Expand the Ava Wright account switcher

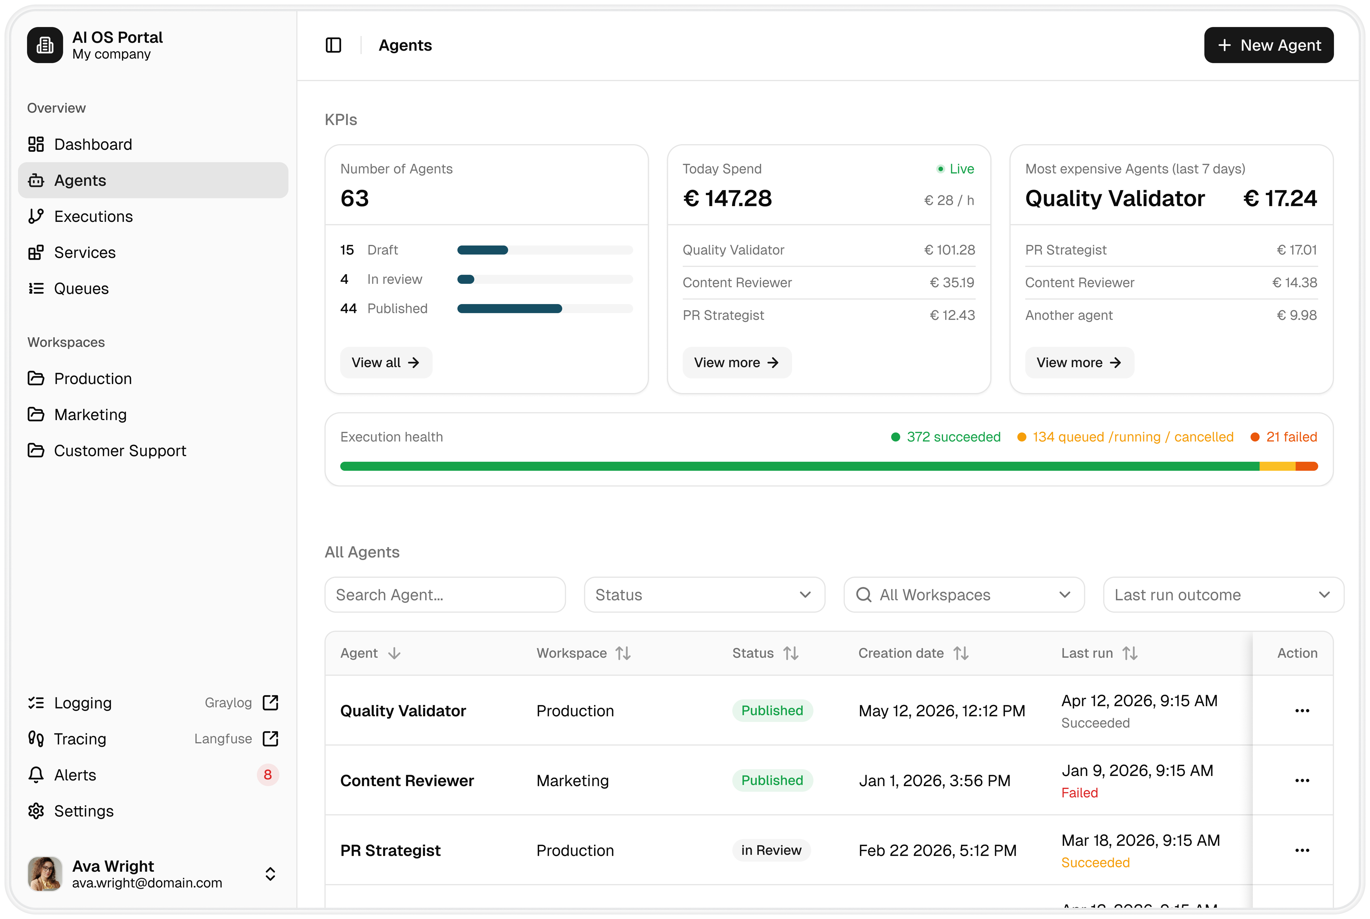270,874
